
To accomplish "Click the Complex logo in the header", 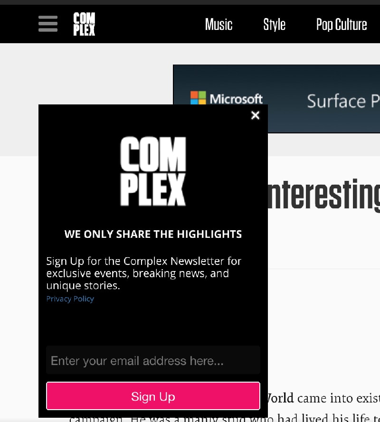I will [84, 23].
